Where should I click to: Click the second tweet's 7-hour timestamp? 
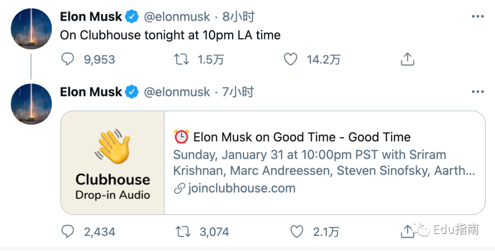point(238,92)
